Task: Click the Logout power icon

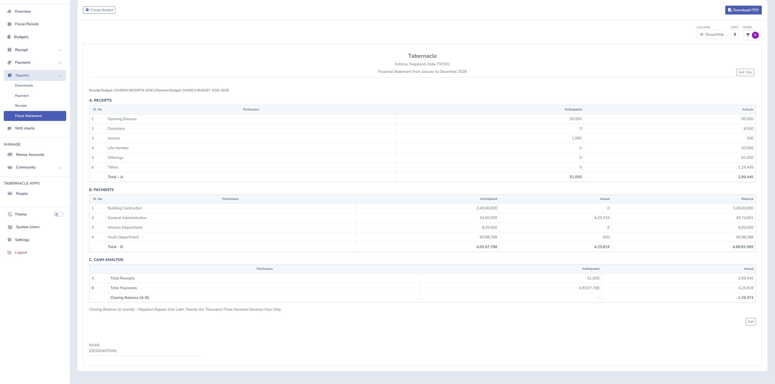Action: click(9, 252)
